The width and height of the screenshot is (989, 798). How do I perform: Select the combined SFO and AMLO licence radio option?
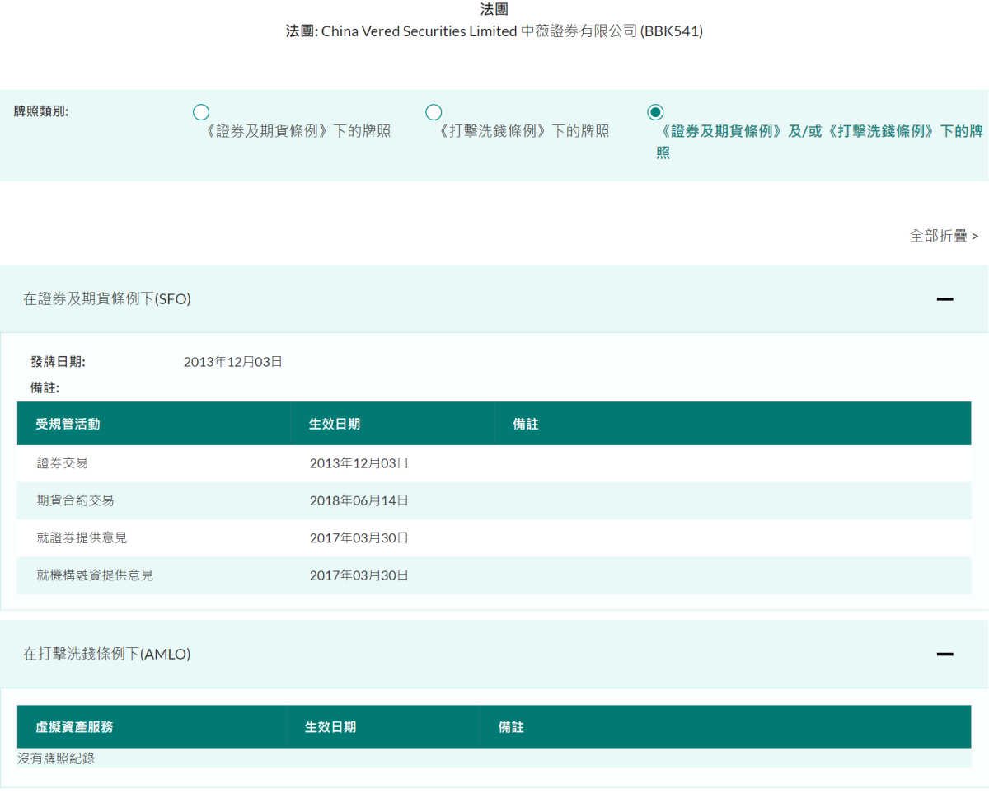pos(655,111)
